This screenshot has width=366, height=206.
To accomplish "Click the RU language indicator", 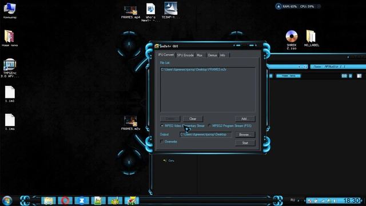I will click(x=293, y=200).
